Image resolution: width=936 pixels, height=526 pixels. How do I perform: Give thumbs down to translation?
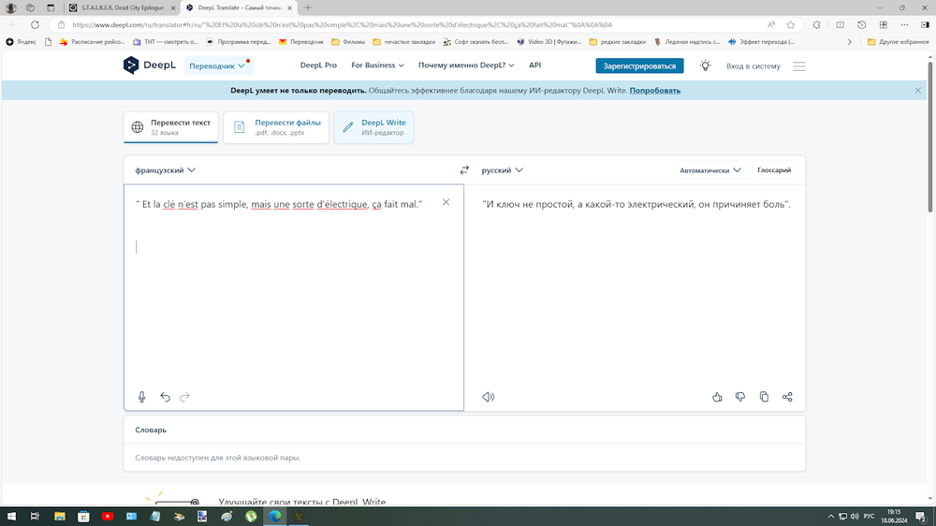pos(740,397)
